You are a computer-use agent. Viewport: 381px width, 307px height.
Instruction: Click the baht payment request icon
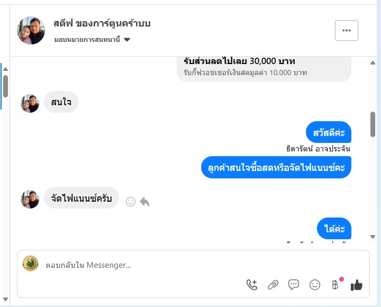[x=335, y=285]
